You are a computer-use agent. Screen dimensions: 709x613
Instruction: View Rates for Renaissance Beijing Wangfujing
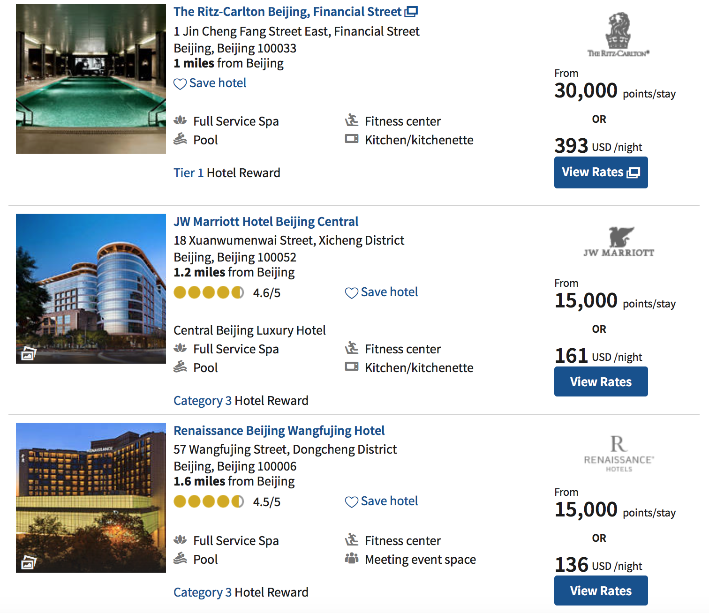click(601, 591)
